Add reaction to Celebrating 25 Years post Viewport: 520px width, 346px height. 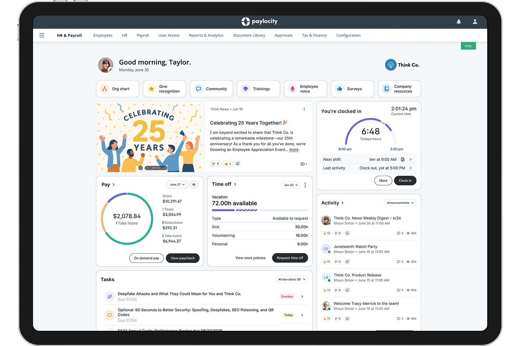[x=238, y=164]
